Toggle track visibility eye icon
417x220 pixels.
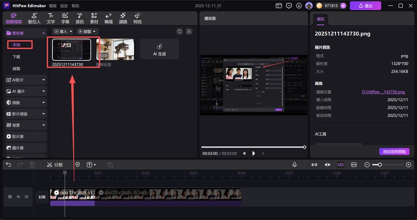pos(19,197)
